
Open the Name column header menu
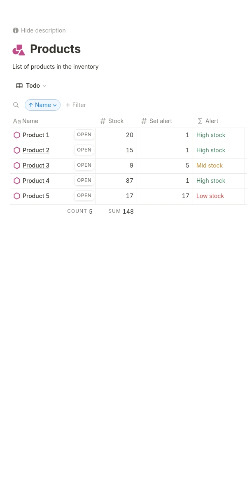tap(30, 121)
